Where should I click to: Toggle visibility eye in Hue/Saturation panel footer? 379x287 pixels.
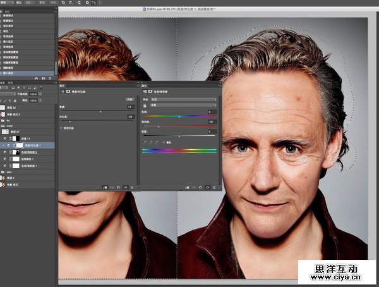tap(206, 187)
